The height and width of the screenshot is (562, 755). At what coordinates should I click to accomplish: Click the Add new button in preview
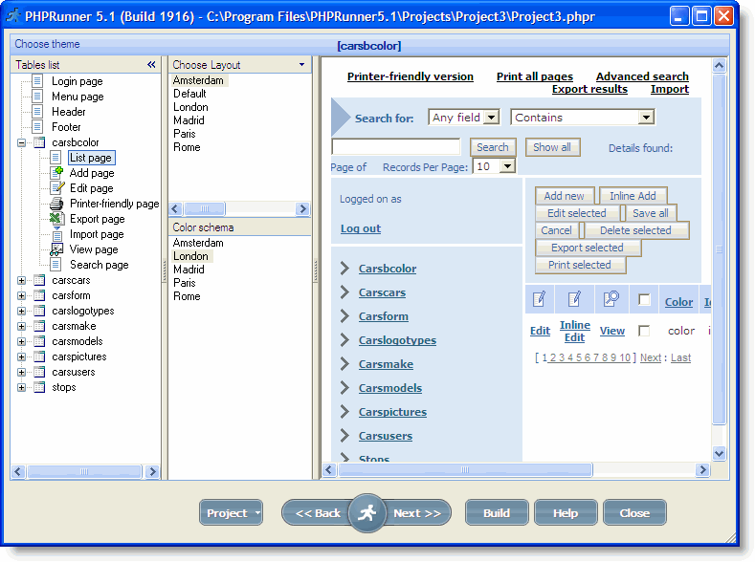[564, 196]
